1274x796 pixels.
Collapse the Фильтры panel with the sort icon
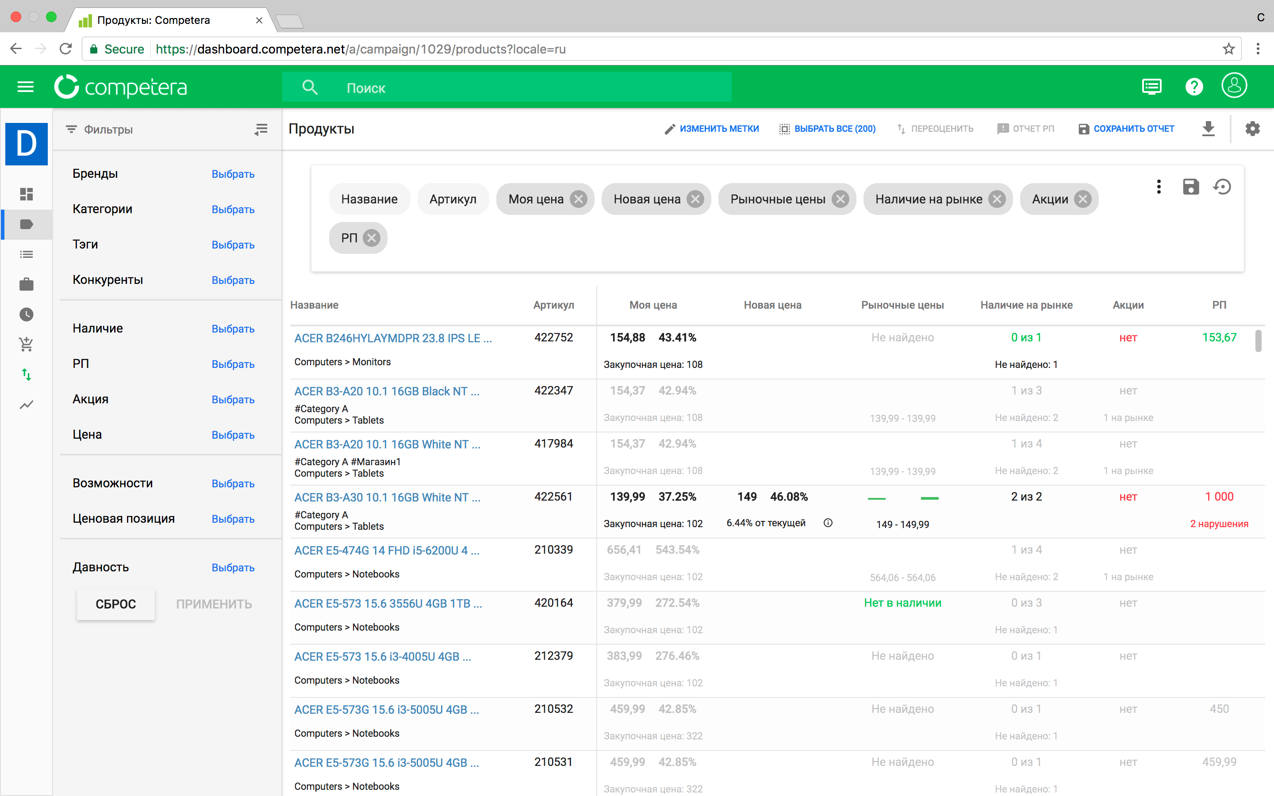point(261,130)
